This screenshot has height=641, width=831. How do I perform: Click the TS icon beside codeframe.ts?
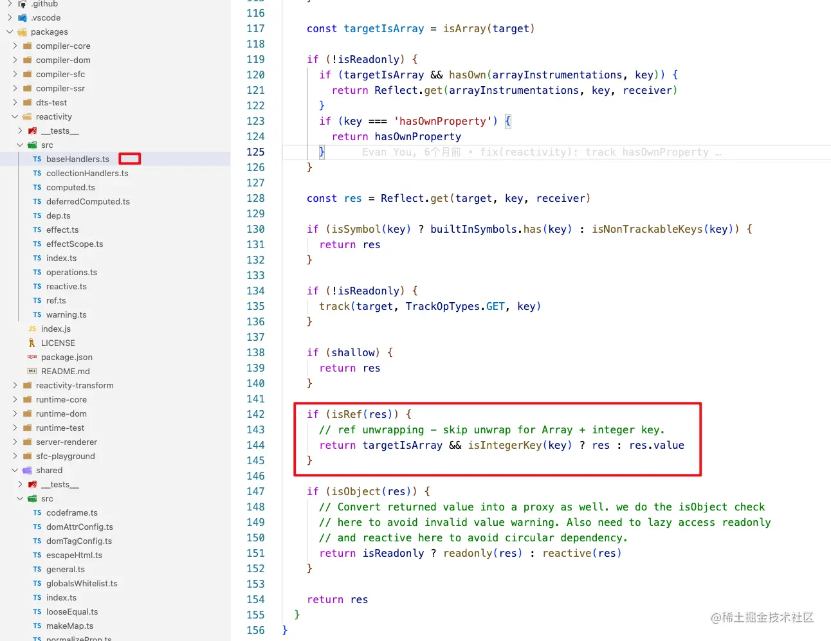pyautogui.click(x=37, y=513)
